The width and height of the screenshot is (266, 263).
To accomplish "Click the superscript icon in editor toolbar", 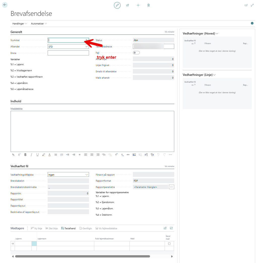I will point(116,155).
